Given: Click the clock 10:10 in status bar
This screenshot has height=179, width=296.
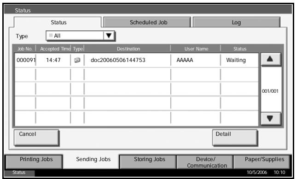Looking at the screenshot, I should (x=279, y=172).
